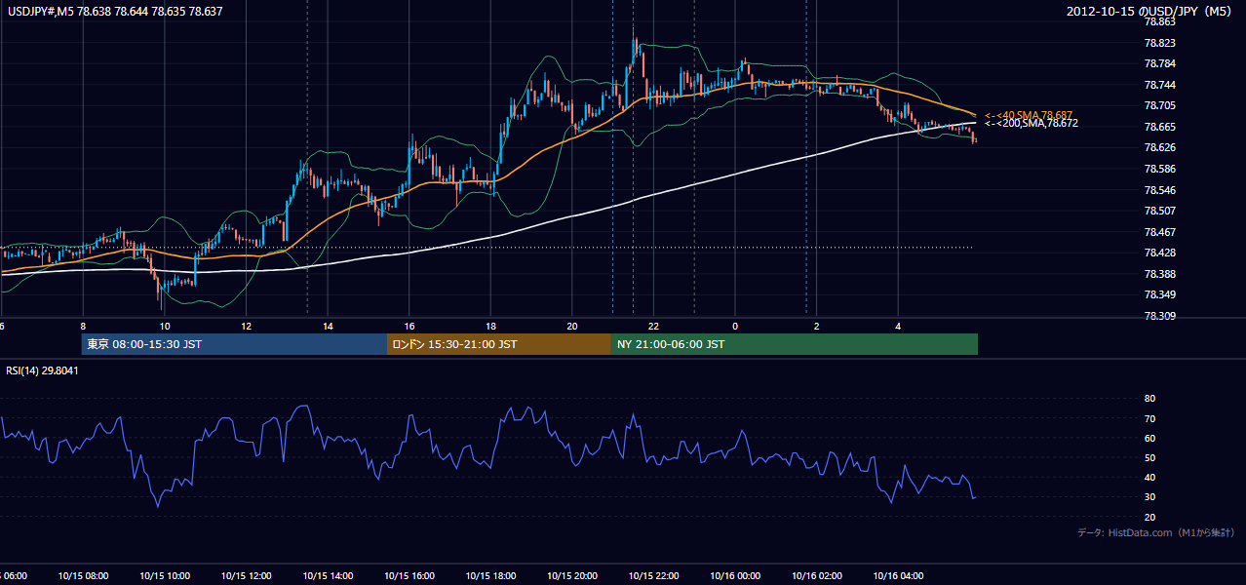Select the 10/15 22:00 bottom date label
The height and width of the screenshot is (585, 1246).
point(653,576)
